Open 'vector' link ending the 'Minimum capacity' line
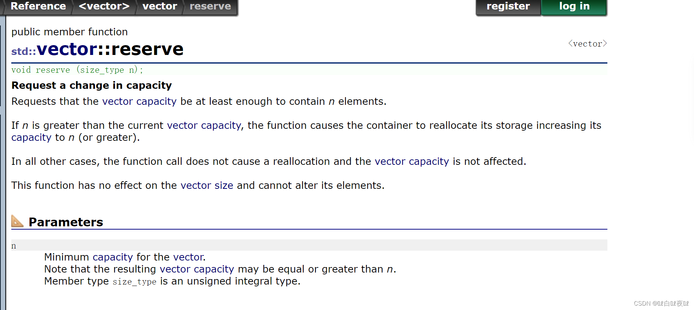 pyautogui.click(x=188, y=257)
